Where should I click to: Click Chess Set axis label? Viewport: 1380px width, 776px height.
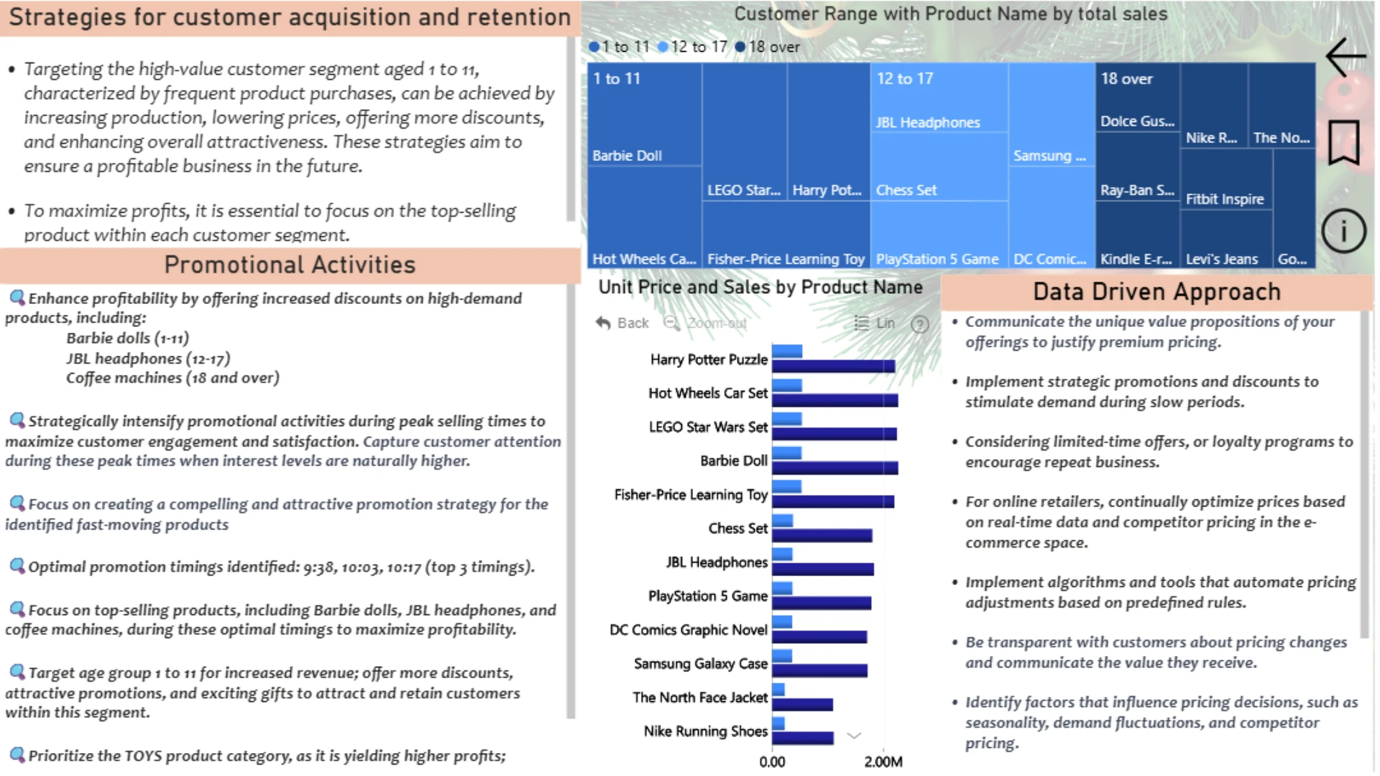pos(737,528)
